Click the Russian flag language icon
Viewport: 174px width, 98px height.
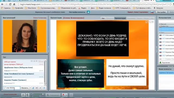(152, 12)
